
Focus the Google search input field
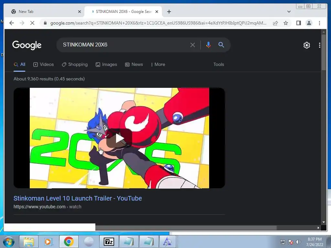pos(124,45)
